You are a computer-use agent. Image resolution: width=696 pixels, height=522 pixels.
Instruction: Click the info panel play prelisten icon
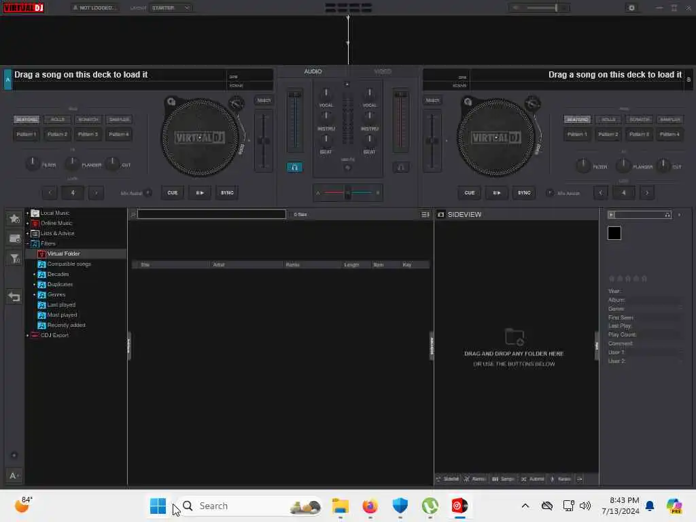click(x=612, y=215)
